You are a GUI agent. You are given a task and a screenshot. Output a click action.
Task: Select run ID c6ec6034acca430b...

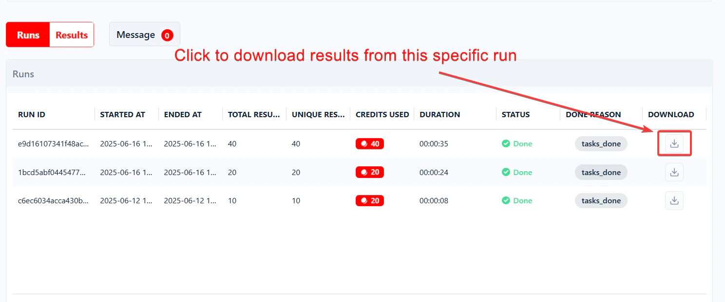click(54, 200)
